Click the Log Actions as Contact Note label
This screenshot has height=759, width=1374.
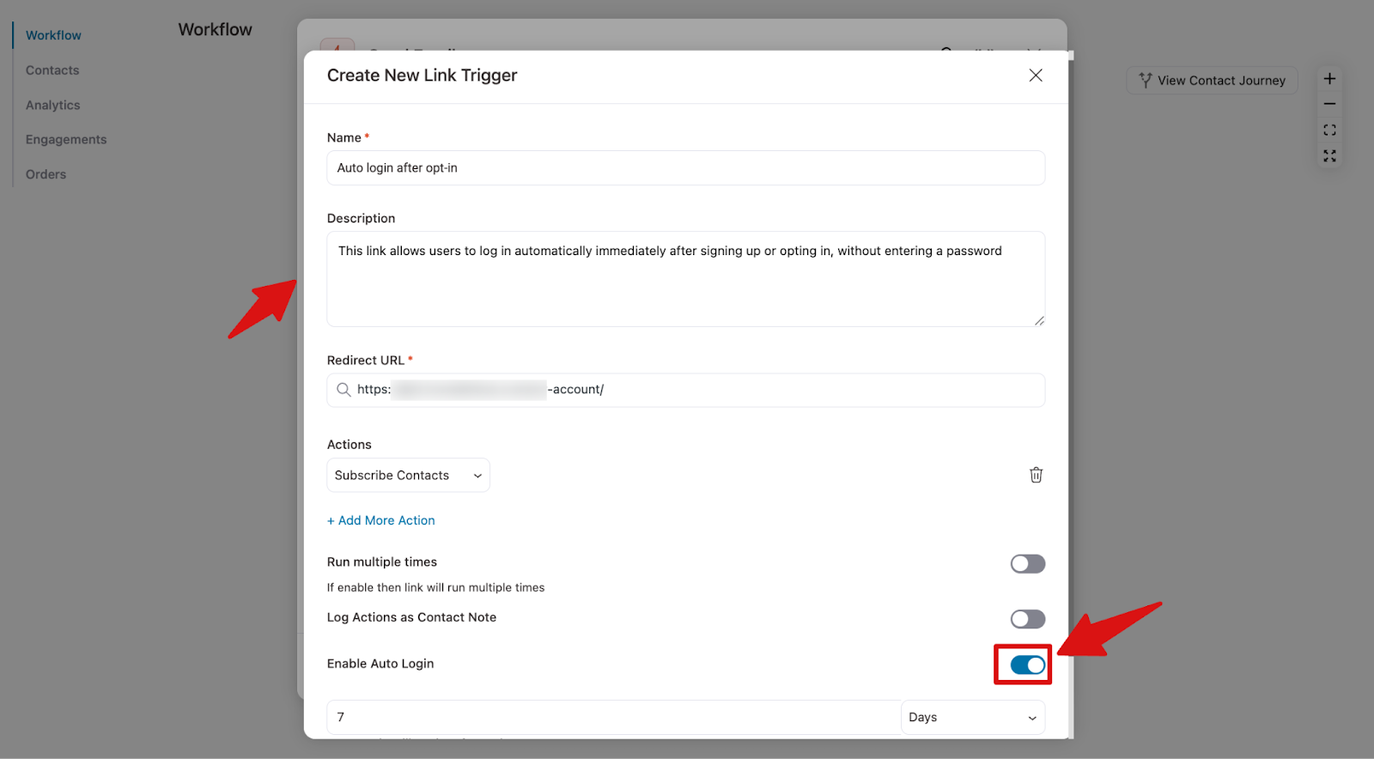coord(411,617)
